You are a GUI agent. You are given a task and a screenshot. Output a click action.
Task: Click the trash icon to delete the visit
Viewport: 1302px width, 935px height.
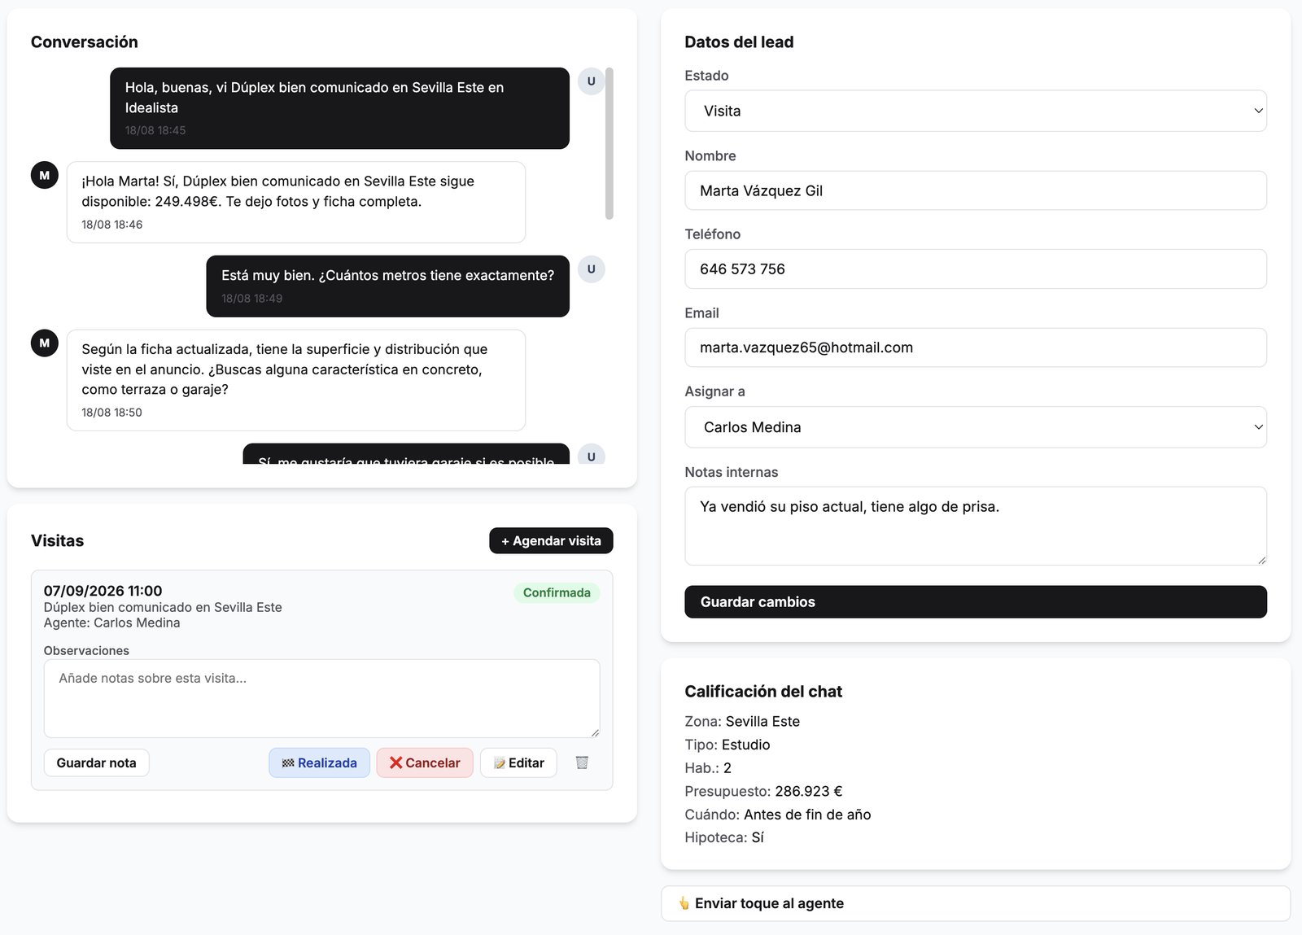click(582, 762)
